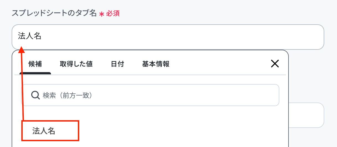Open the 日付 tab
The width and height of the screenshot is (337, 147).
[x=117, y=64]
